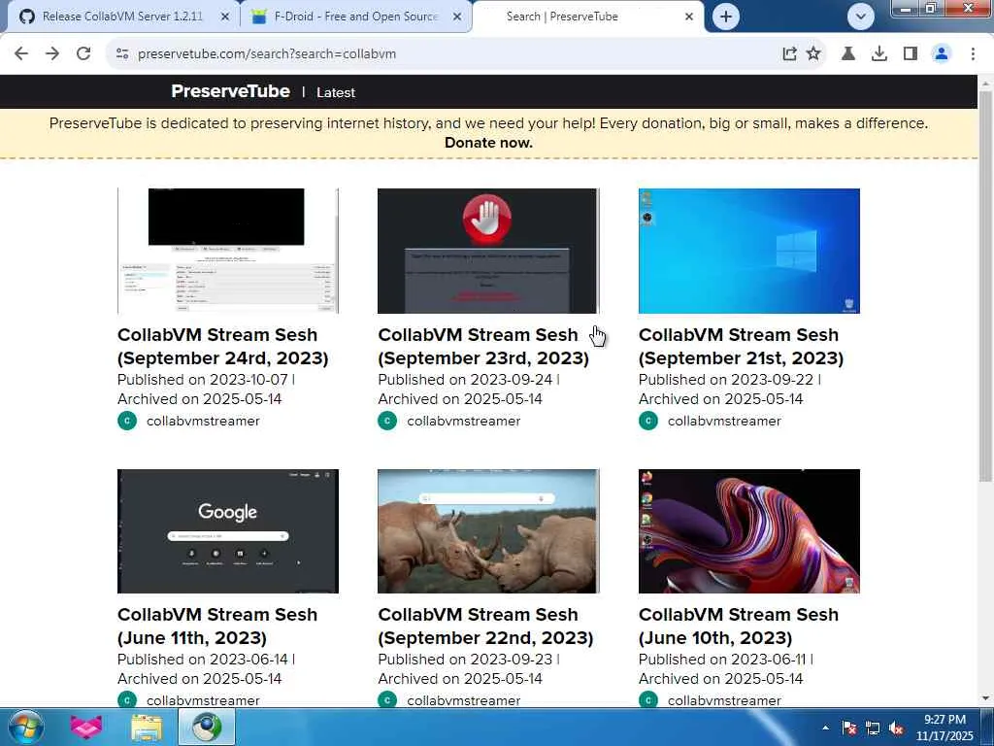Viewport: 994px width, 746px height.
Task: Open Windows Explorer from the taskbar
Action: [x=147, y=727]
